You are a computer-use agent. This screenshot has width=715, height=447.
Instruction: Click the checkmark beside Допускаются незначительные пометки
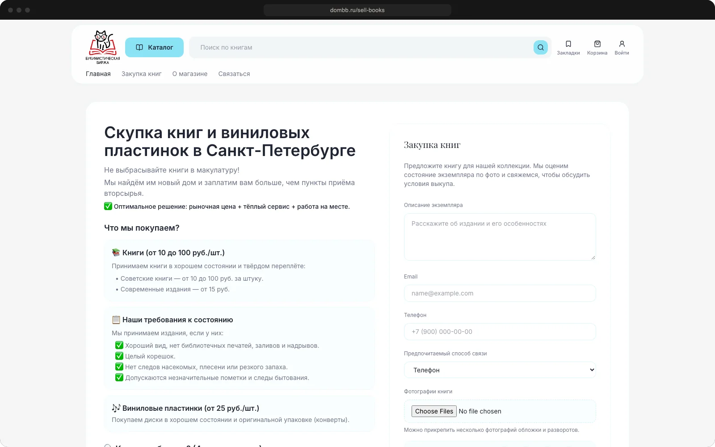pyautogui.click(x=119, y=377)
